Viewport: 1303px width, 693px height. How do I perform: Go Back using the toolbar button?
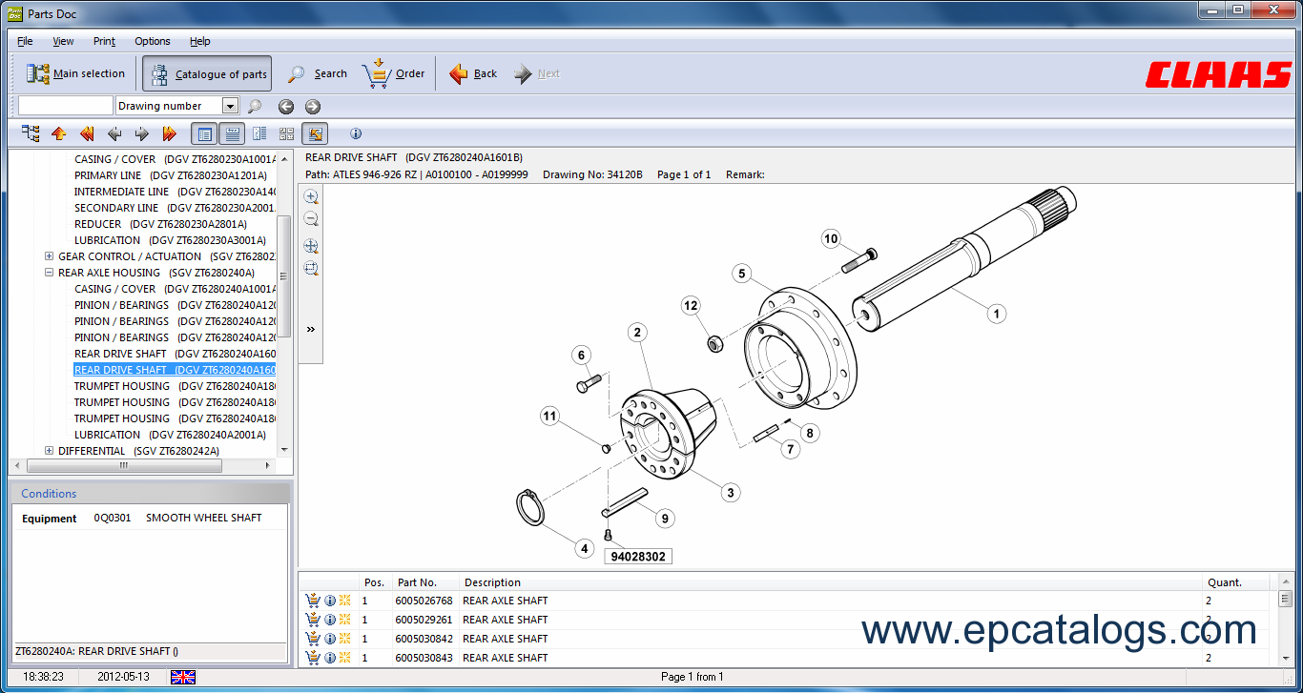tap(472, 73)
